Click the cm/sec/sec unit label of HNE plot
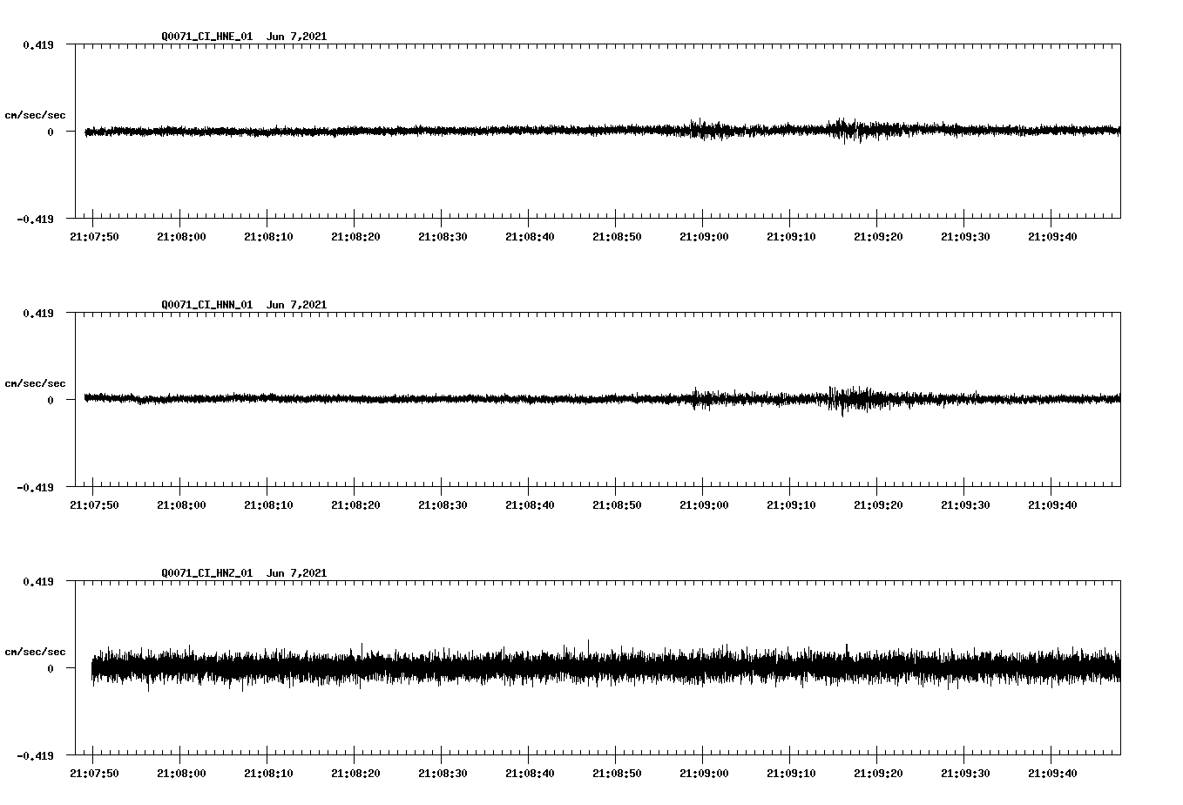 pos(35,115)
